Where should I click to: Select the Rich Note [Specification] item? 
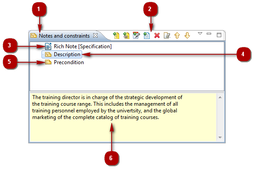click(83, 46)
